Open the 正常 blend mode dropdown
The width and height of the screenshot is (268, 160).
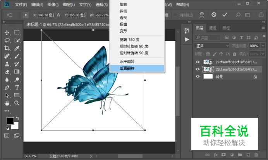point(212,46)
